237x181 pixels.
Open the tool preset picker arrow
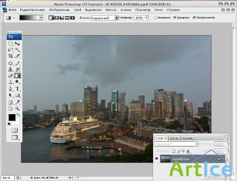14,18
